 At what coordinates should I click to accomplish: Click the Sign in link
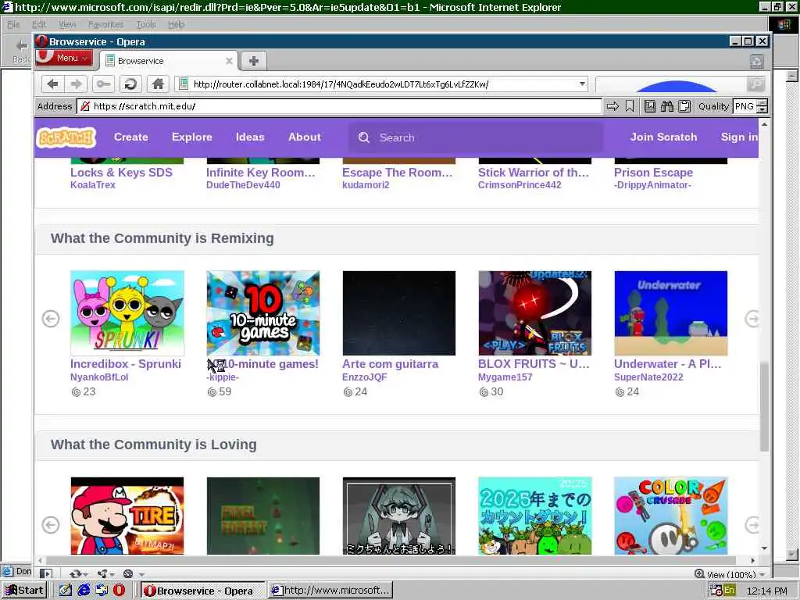739,137
